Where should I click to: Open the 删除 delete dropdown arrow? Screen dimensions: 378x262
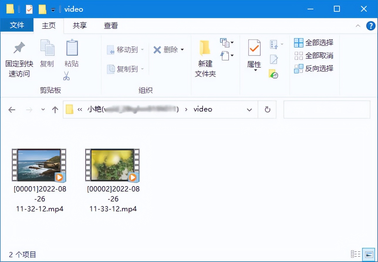coord(182,50)
